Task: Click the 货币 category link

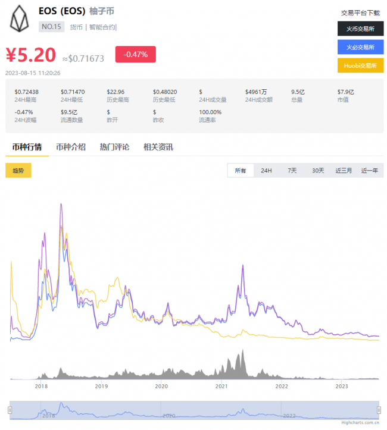Action: click(x=76, y=27)
